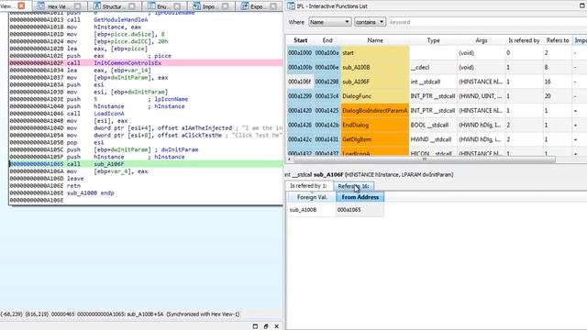
Task: Click 'BOOL __stdcall' type cell
Action: [433, 125]
